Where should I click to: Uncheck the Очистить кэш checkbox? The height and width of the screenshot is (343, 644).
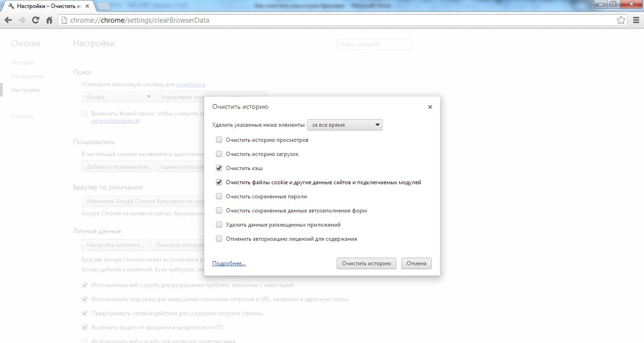tap(219, 168)
